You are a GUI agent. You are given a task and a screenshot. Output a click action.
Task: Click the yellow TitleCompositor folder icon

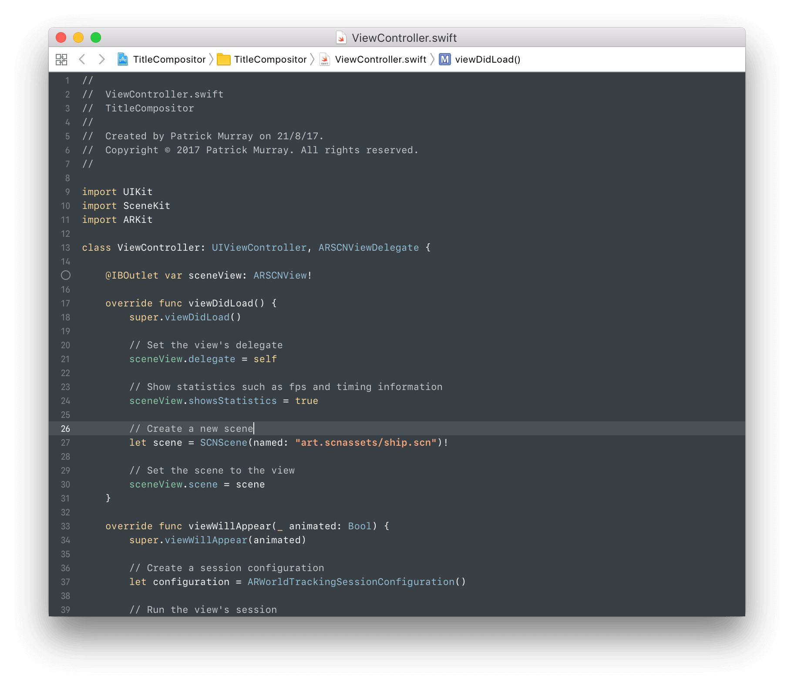[224, 59]
